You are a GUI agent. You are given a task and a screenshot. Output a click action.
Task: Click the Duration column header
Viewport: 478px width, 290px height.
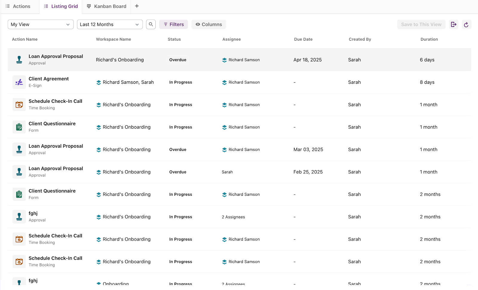tap(429, 39)
